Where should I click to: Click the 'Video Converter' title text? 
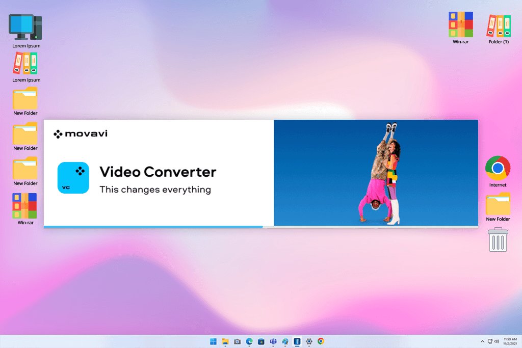(x=158, y=172)
